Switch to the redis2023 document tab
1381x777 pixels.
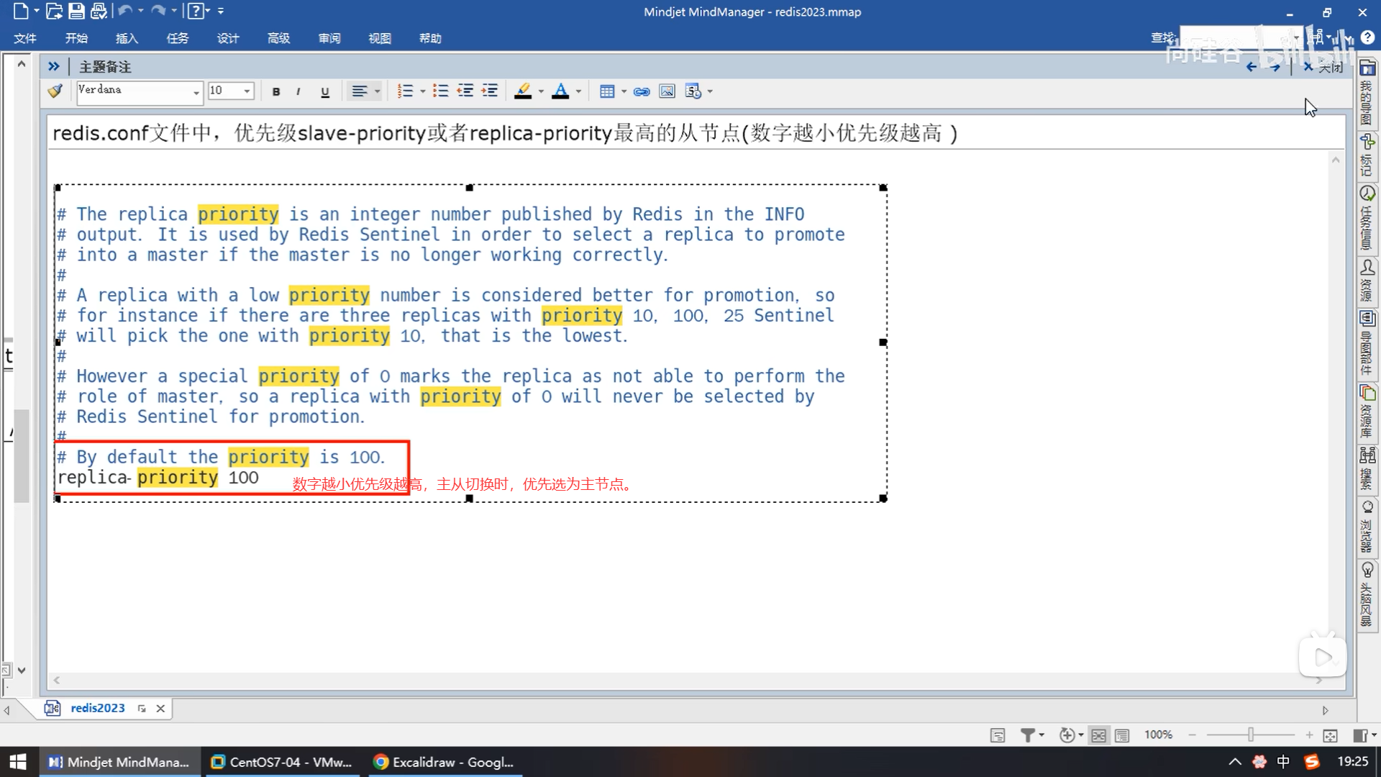coord(97,708)
